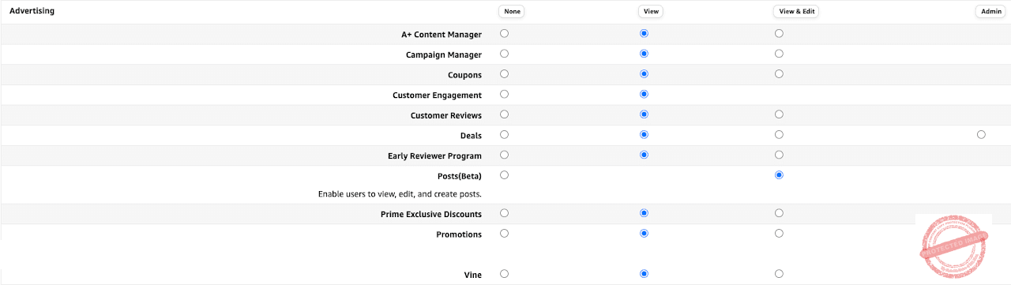Set Posts(Beta) permission to None
1011x285 pixels.
click(505, 174)
